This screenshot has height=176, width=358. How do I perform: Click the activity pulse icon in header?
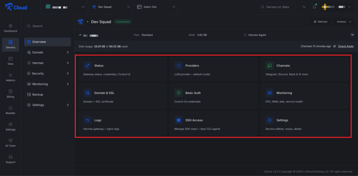pyautogui.click(x=304, y=7)
